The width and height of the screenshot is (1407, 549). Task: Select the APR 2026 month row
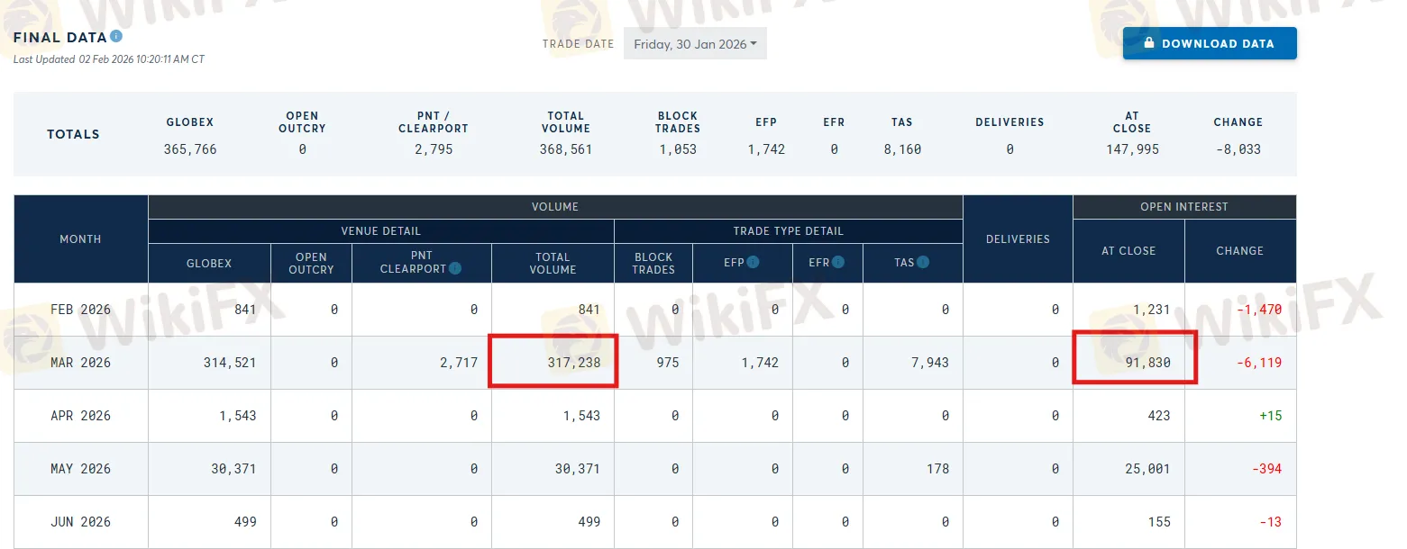click(80, 416)
